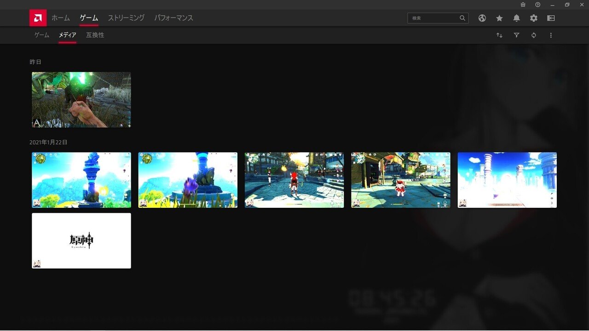This screenshot has width=589, height=331.
Task: Click the sort order arrows icon
Action: (499, 35)
